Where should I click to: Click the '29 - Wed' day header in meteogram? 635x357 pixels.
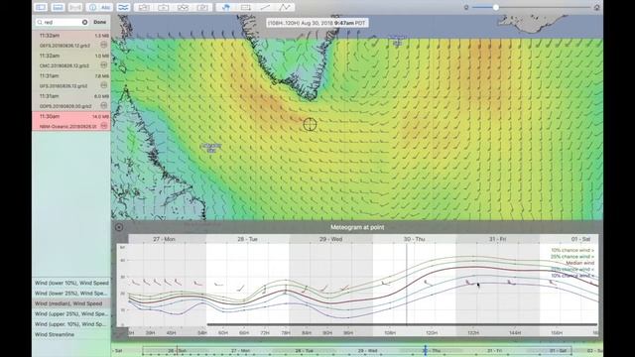330,239
